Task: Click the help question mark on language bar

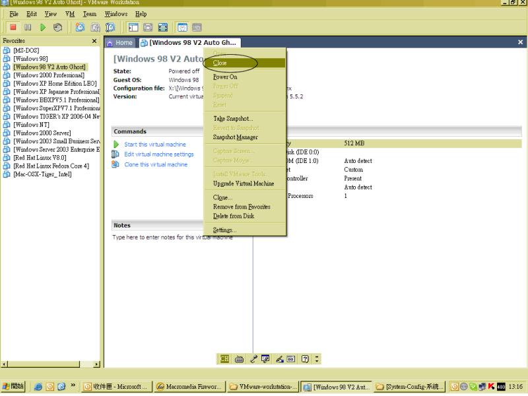Action: 305,359
